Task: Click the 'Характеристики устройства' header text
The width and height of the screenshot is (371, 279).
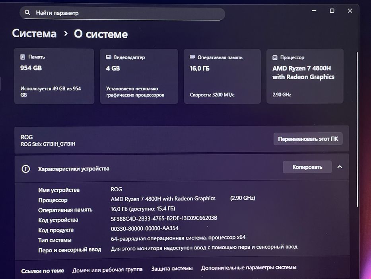Action: coord(74,169)
